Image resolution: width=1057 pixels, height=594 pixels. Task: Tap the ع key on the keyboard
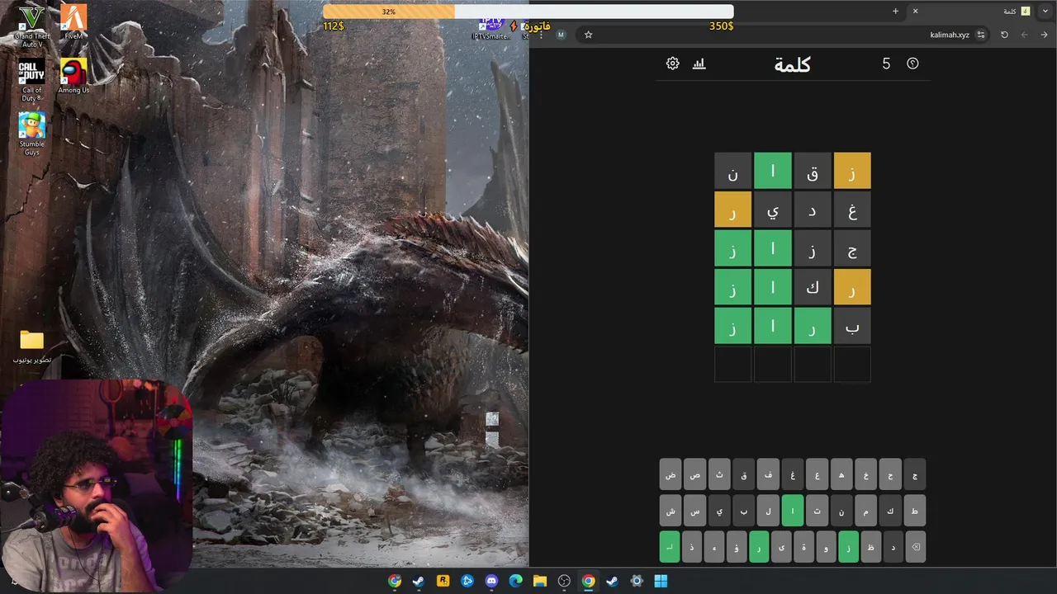(x=817, y=474)
